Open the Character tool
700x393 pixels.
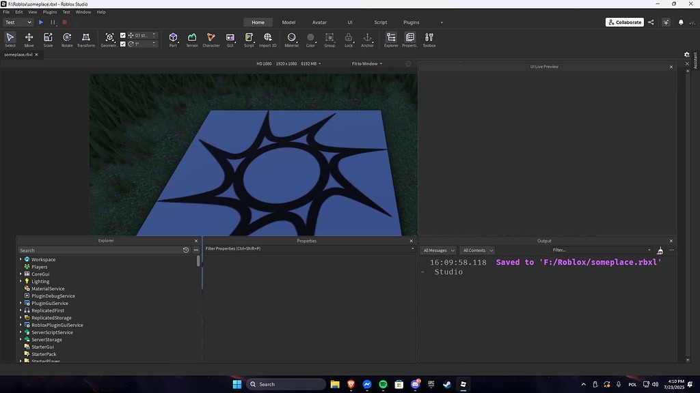tap(211, 40)
